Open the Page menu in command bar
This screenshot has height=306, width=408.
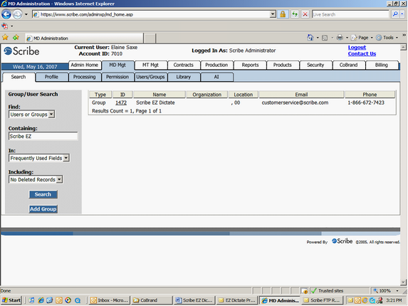click(362, 38)
